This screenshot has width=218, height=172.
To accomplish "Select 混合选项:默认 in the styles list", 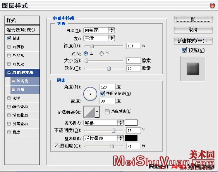I will click(x=22, y=30).
